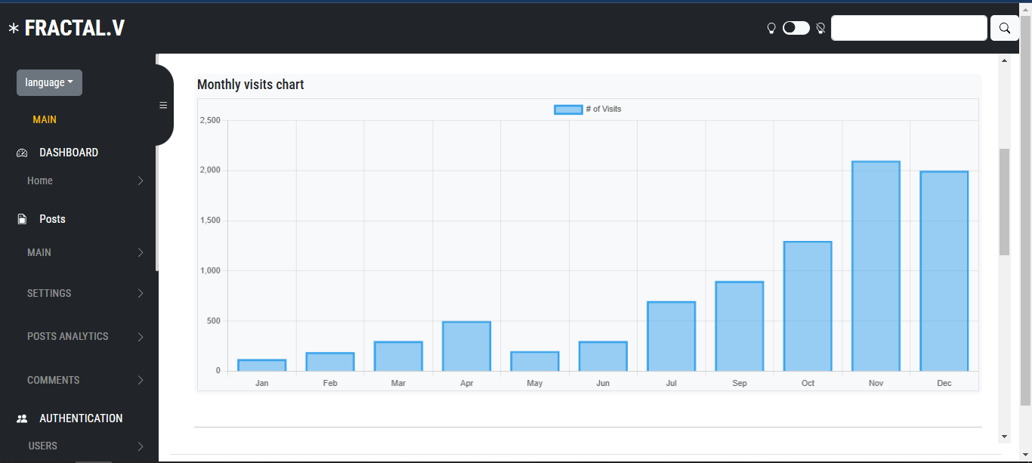The height and width of the screenshot is (463, 1032).
Task: Click the asterisk logo icon
Action: point(14,29)
